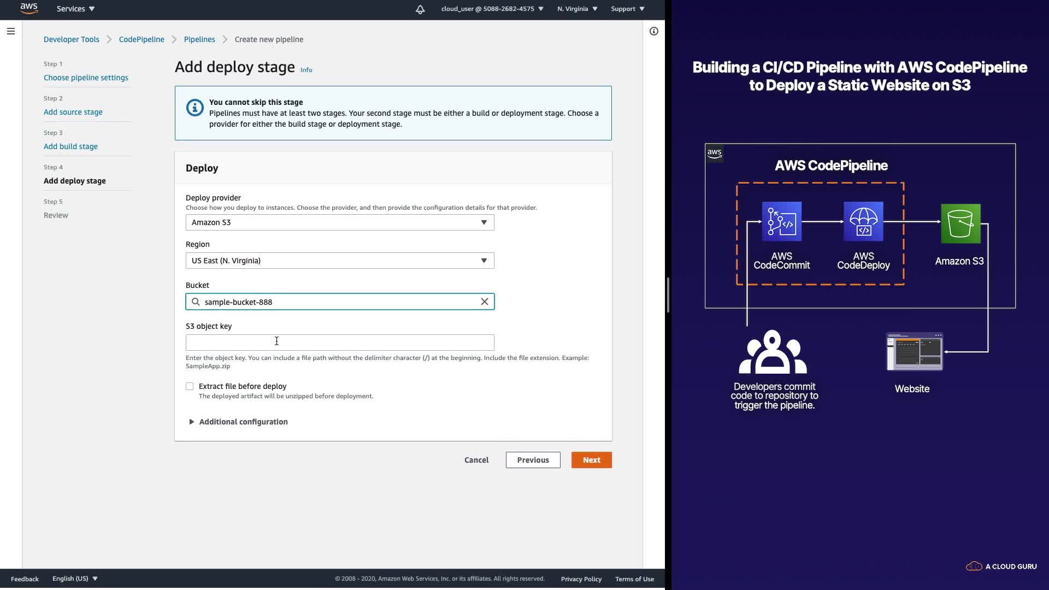This screenshot has height=590, width=1049.
Task: Open the Region dropdown
Action: tap(340, 261)
